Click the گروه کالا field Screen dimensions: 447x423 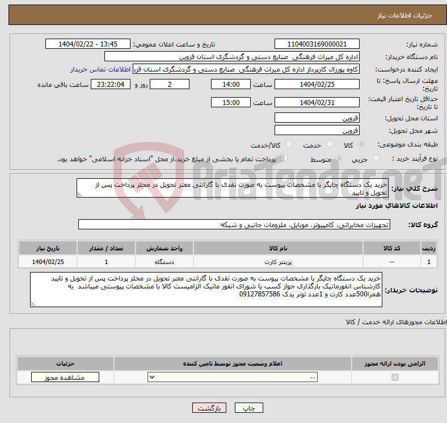click(x=234, y=224)
